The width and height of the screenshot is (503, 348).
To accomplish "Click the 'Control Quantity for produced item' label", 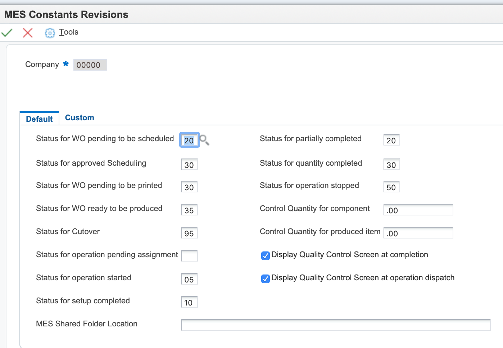I will pyautogui.click(x=320, y=232).
